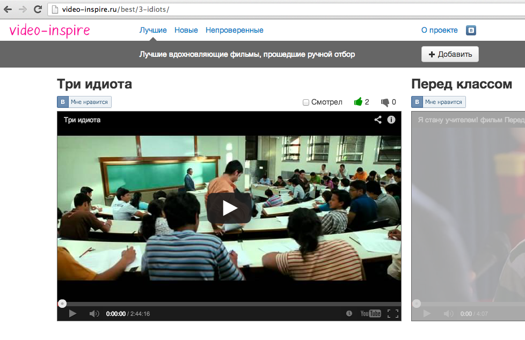Upvote with the green thumbs-up icon
The height and width of the screenshot is (340, 525).
click(358, 102)
